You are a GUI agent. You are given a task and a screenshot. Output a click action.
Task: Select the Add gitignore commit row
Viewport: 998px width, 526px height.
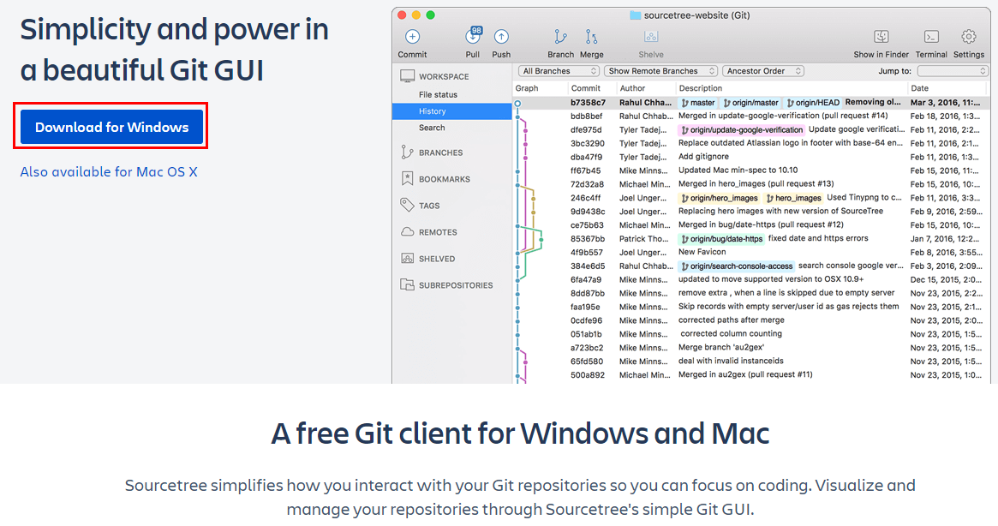pyautogui.click(x=751, y=157)
